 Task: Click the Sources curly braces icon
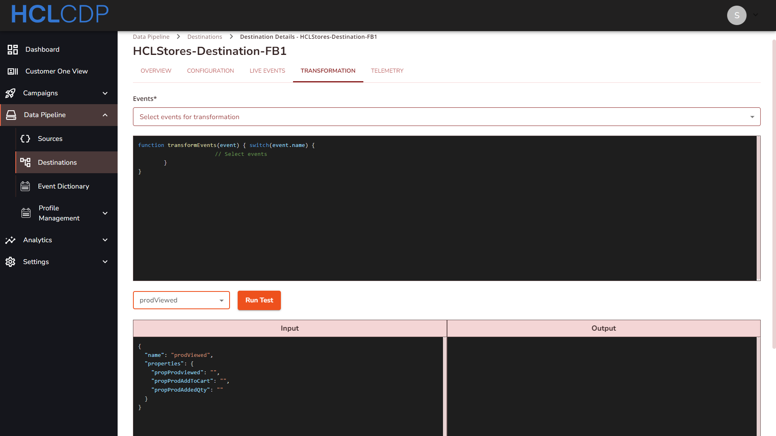coord(25,139)
